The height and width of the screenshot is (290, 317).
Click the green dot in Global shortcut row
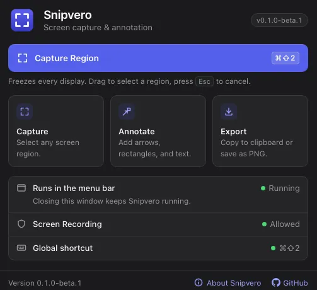[273, 248]
